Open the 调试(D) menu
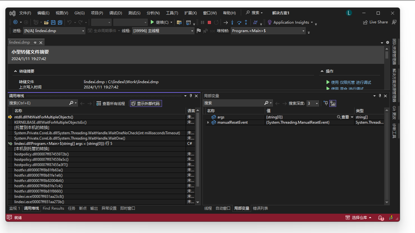 (x=116, y=13)
